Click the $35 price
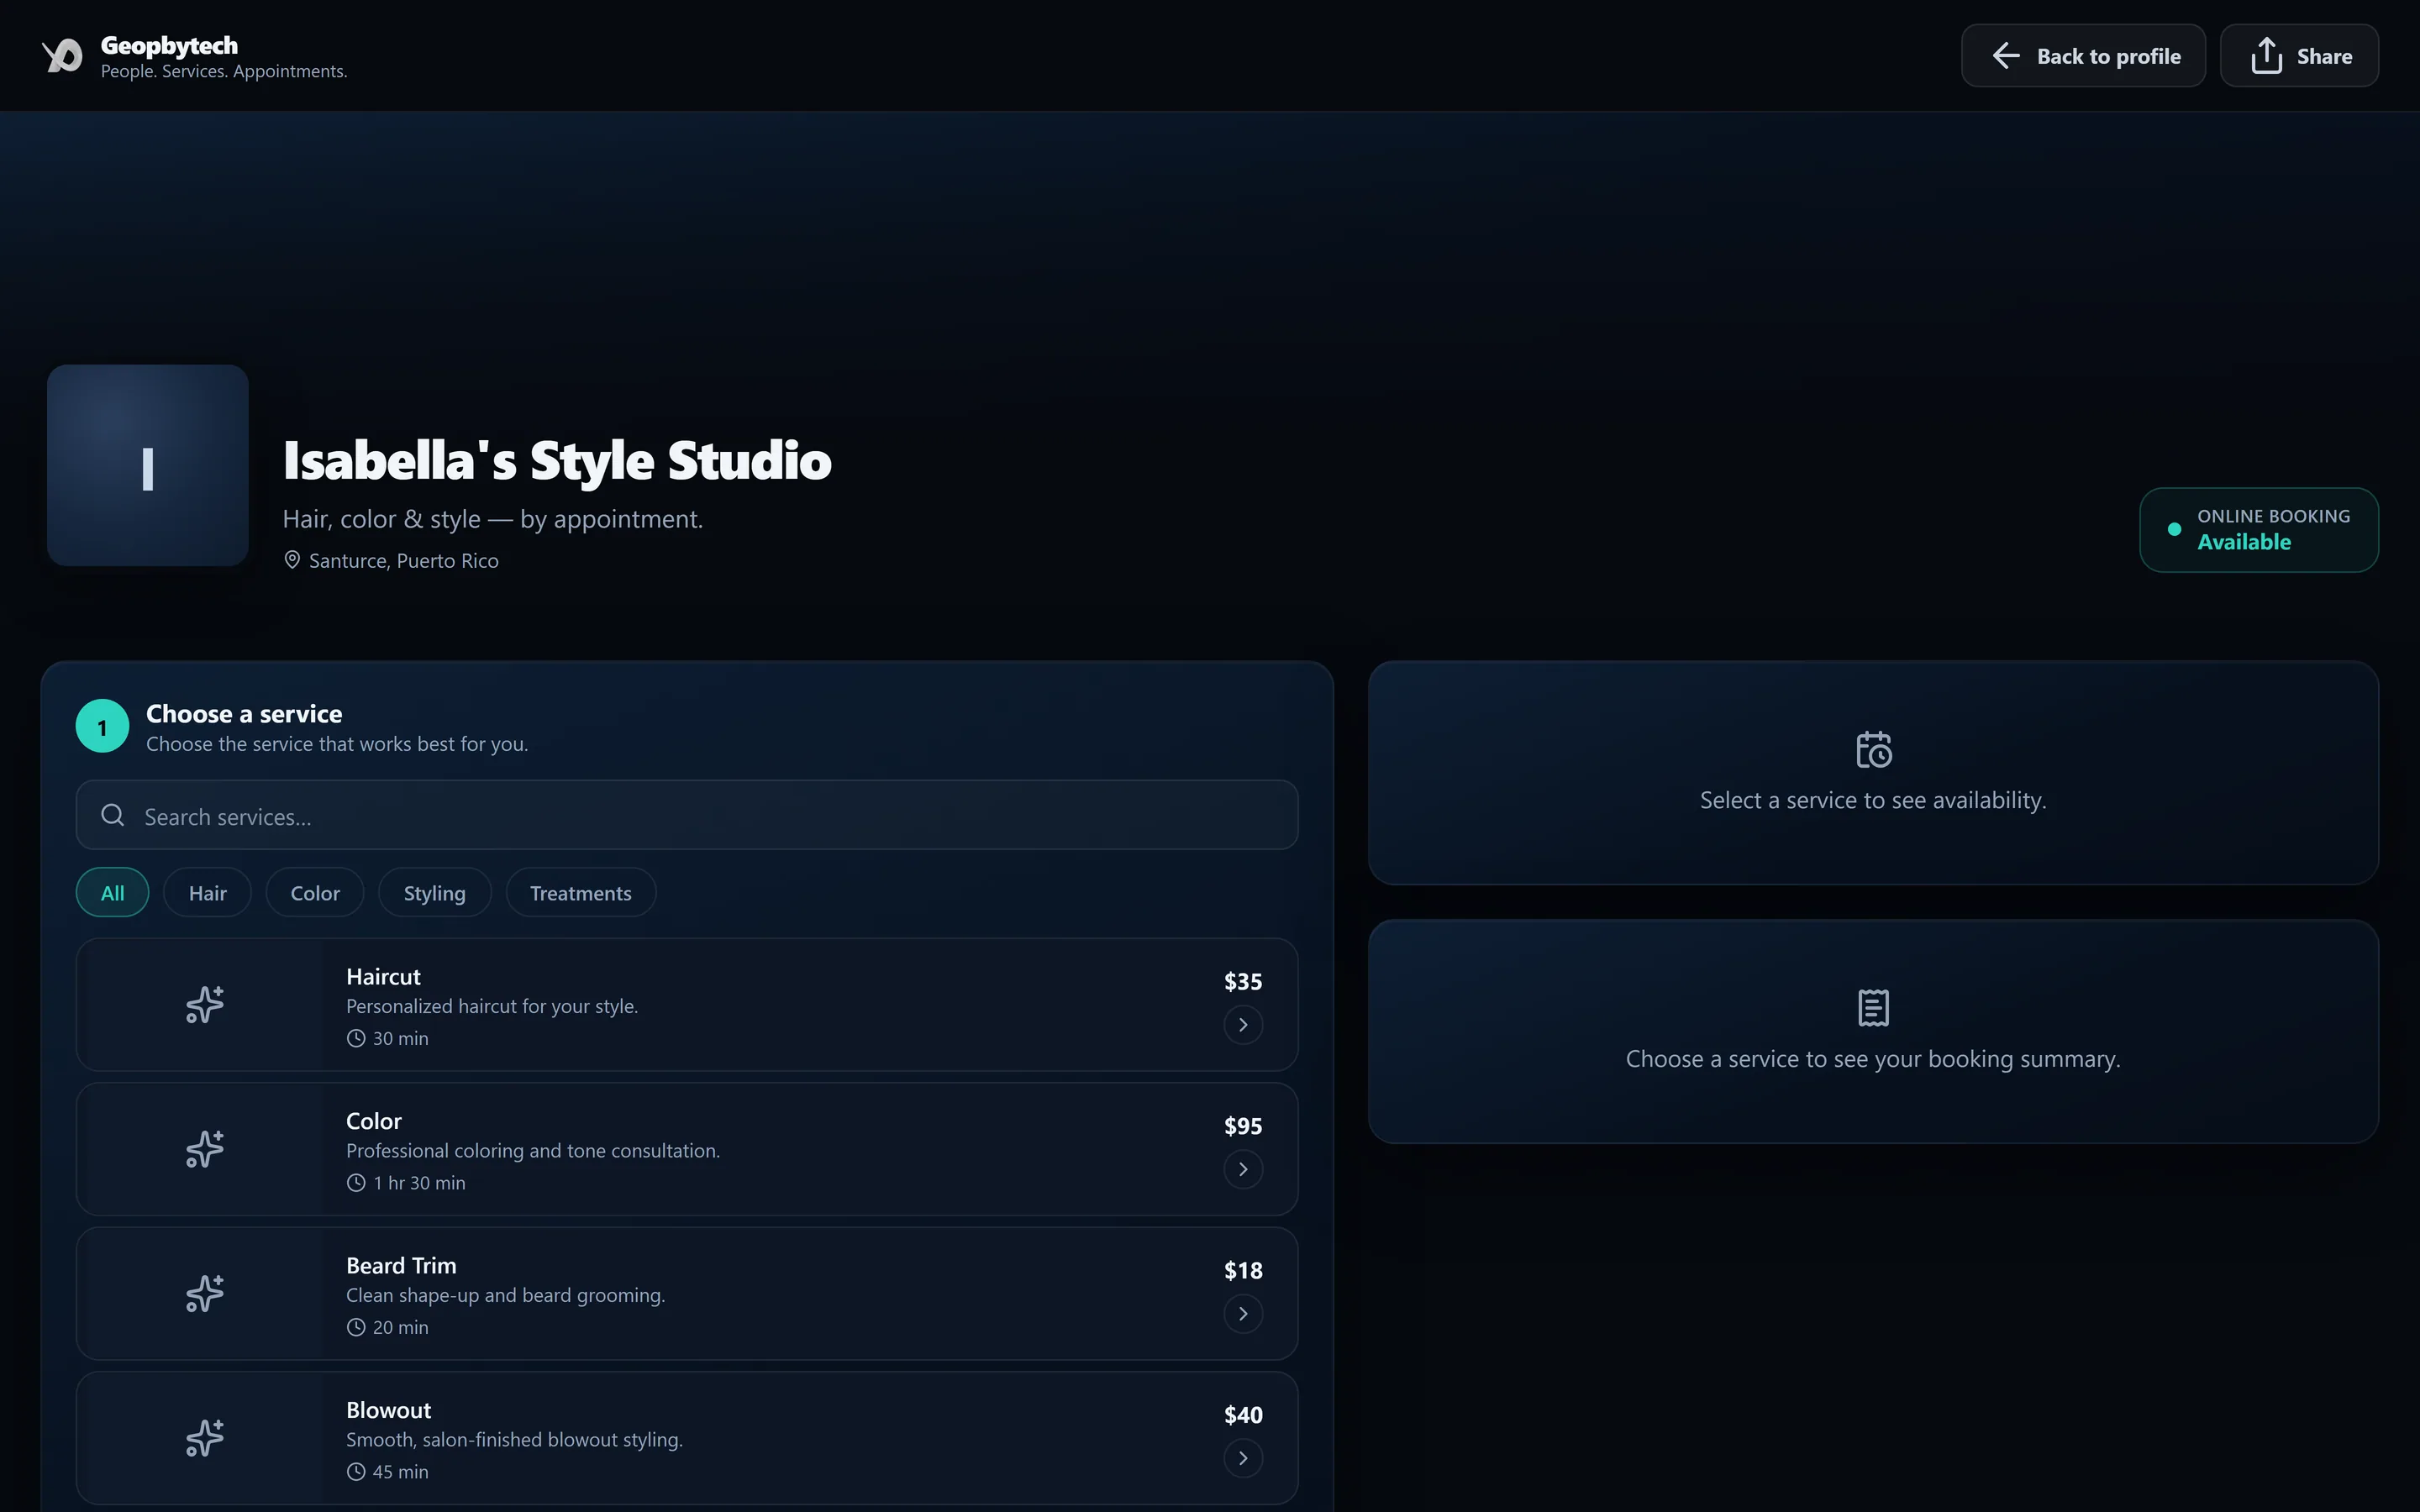This screenshot has width=2420, height=1512. pos(1243,982)
